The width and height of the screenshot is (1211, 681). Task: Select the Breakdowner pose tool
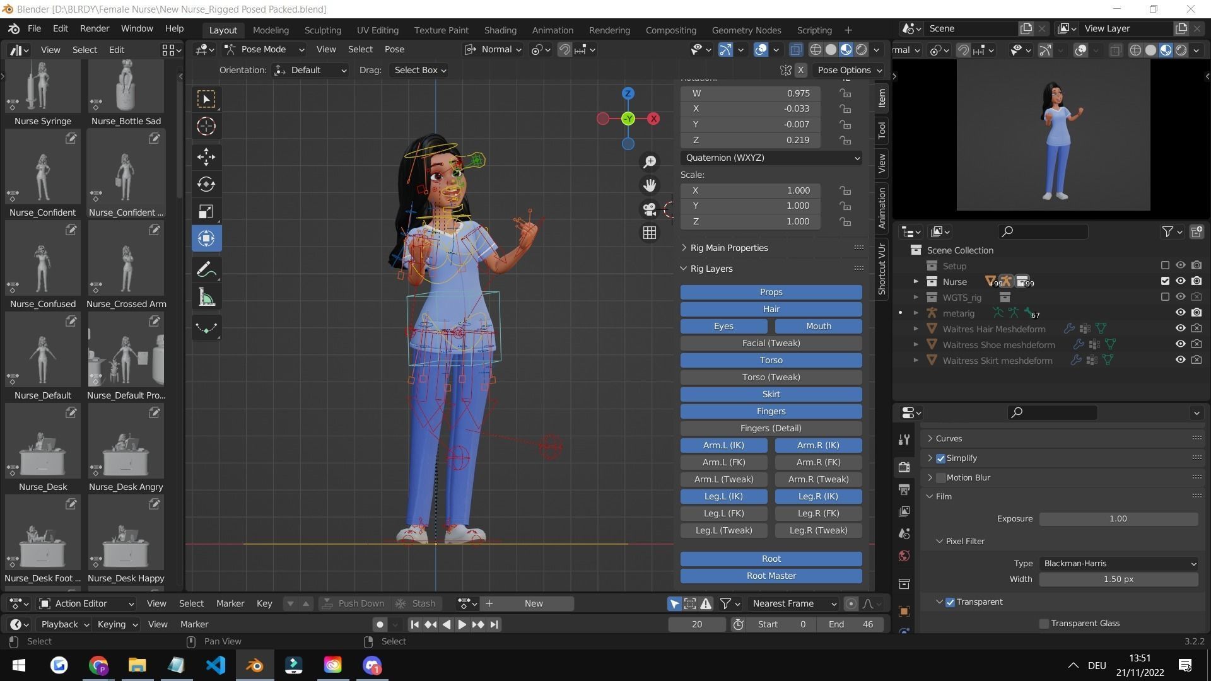click(206, 328)
